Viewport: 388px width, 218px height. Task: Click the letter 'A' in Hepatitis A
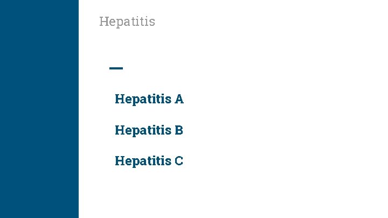click(179, 99)
